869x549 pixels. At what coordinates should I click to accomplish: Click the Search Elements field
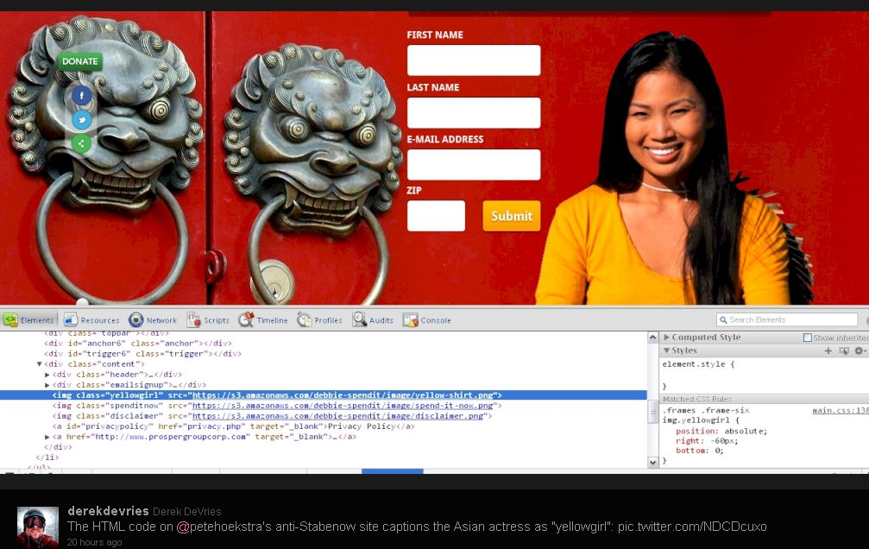(787, 320)
